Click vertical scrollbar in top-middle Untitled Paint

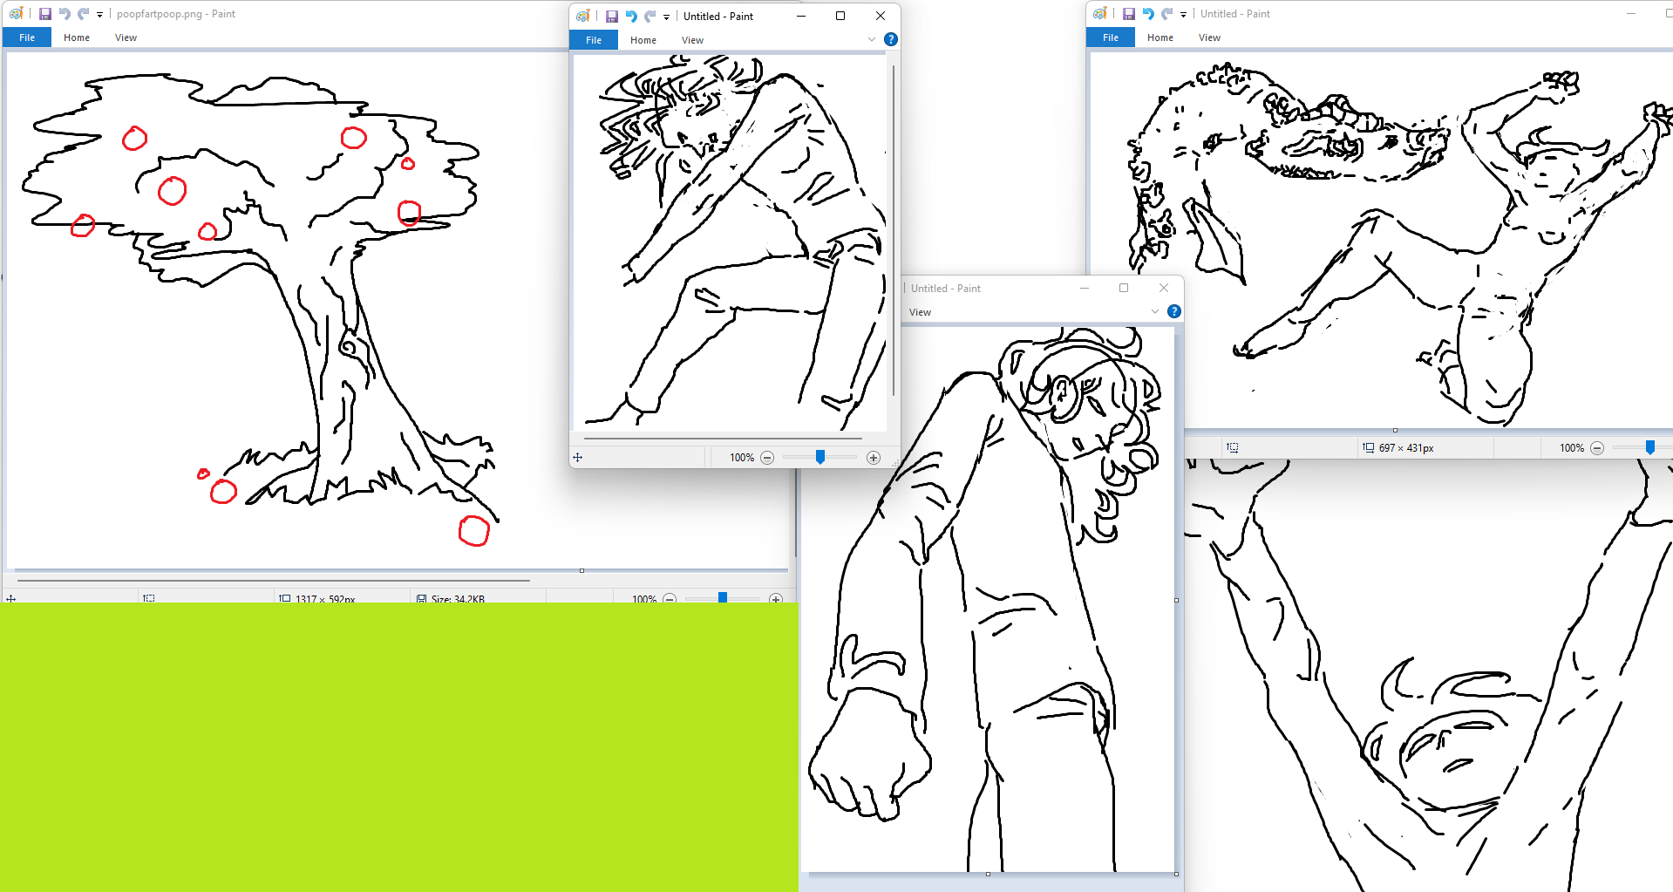coord(894,230)
